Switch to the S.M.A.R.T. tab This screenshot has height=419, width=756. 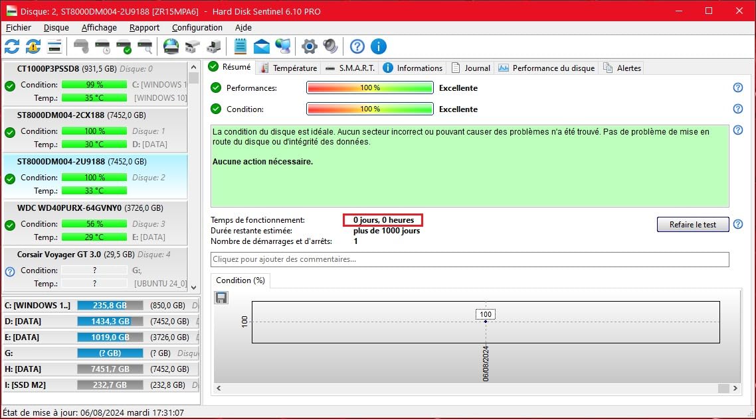[x=350, y=68]
